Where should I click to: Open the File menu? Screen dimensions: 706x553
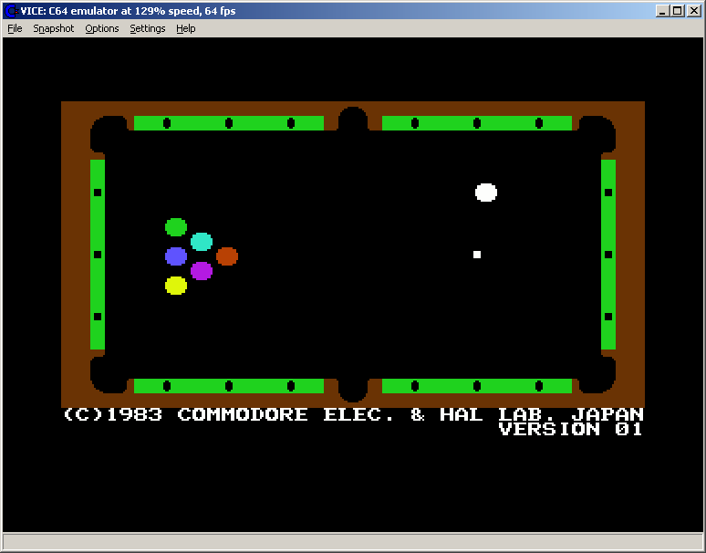click(x=15, y=28)
